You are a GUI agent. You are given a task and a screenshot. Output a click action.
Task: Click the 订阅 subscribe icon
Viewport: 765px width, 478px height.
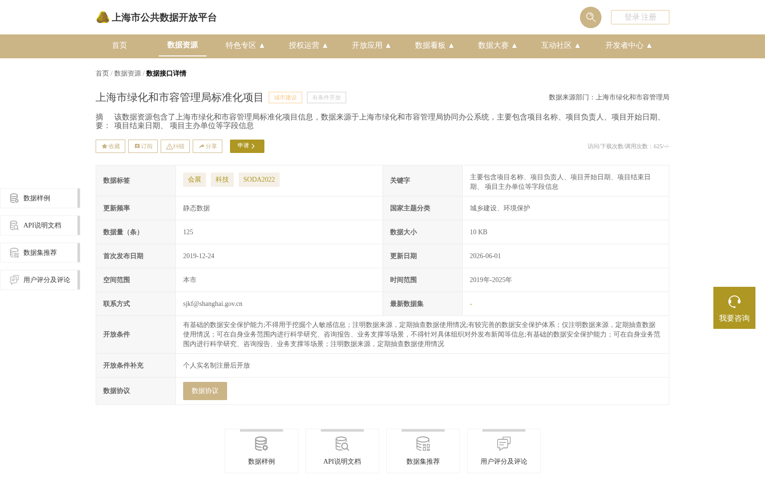coord(137,146)
